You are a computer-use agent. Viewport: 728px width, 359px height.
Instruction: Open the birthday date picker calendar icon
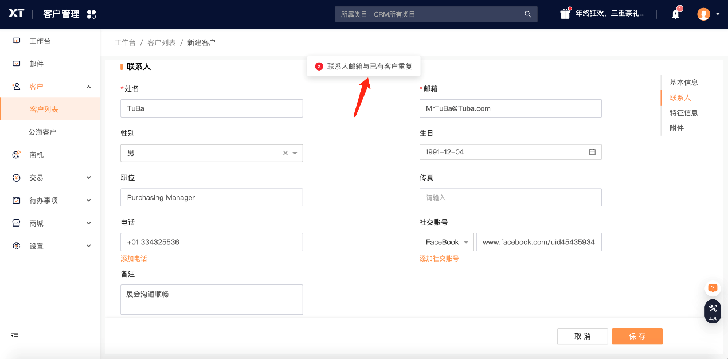pos(592,151)
